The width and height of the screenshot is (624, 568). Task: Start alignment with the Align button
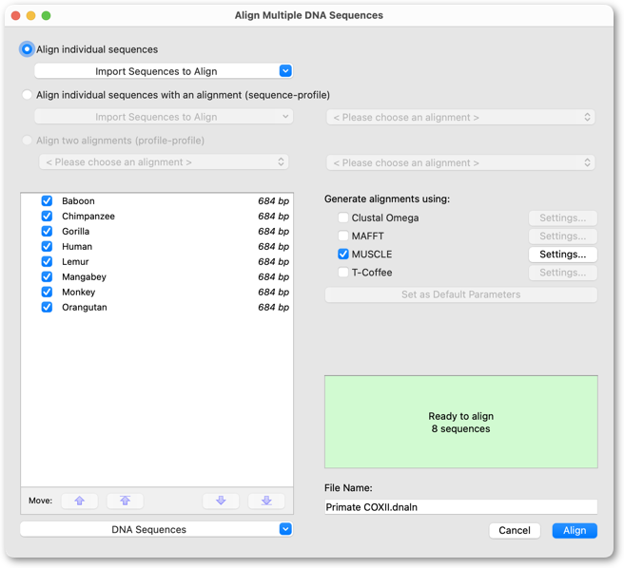[x=575, y=531]
